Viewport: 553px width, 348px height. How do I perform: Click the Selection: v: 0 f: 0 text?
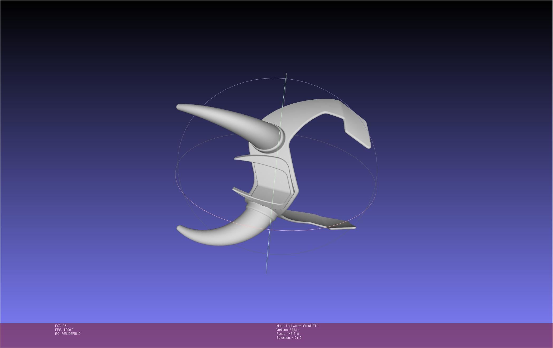click(x=289, y=338)
